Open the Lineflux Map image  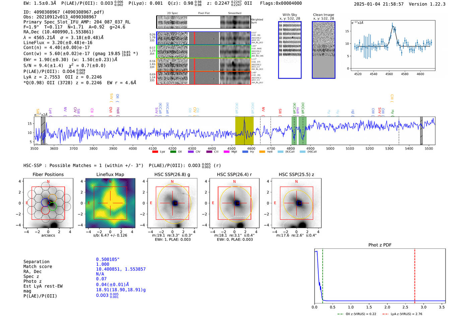click(110, 204)
